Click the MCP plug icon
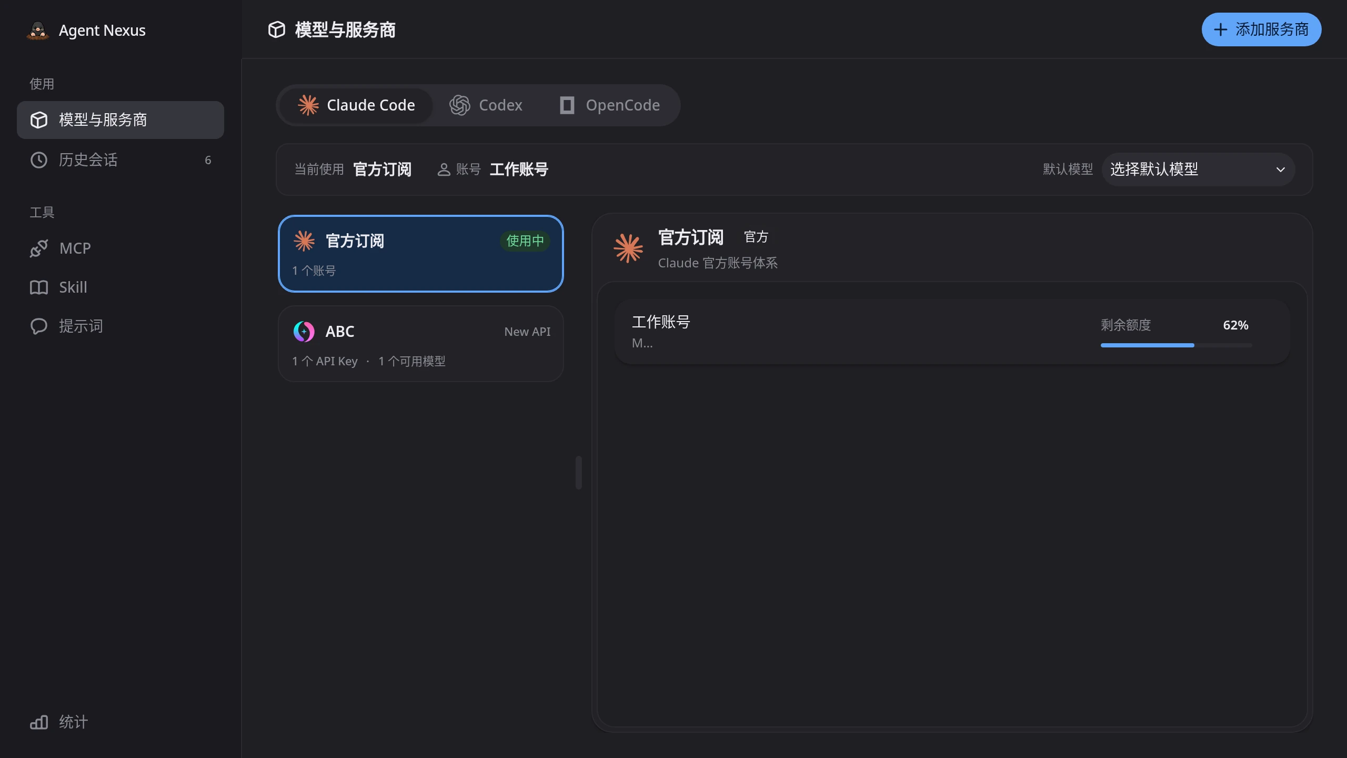 (x=39, y=248)
